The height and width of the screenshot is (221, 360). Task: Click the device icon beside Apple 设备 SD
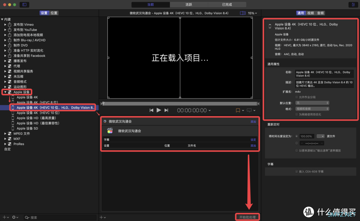coord(13,128)
